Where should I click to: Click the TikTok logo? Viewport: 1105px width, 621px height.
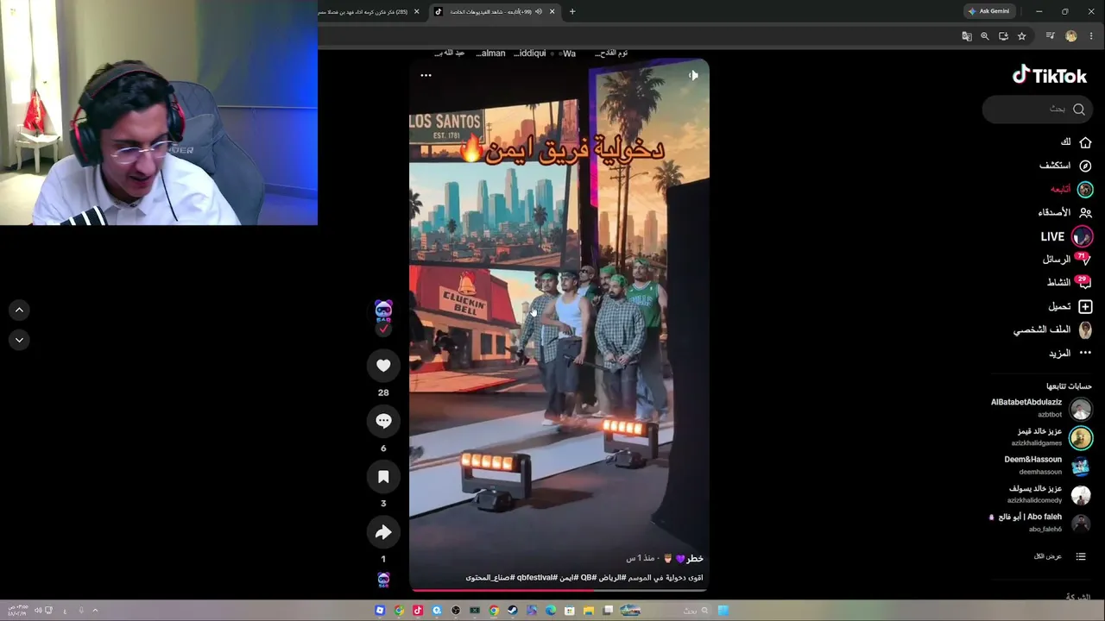(1049, 76)
